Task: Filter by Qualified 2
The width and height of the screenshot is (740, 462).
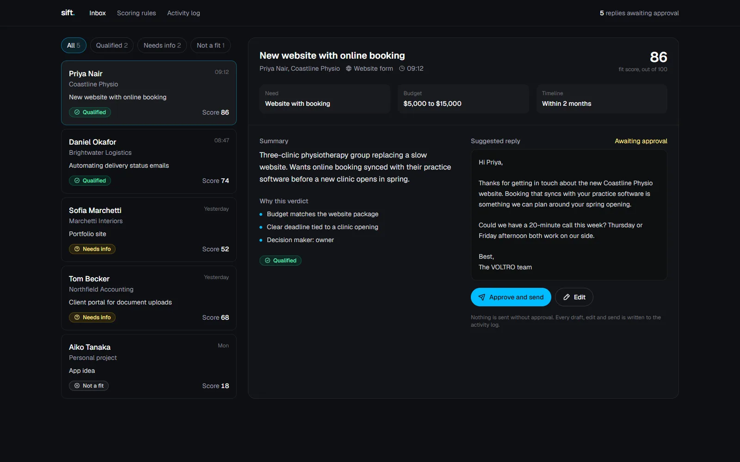Action: [x=112, y=45]
